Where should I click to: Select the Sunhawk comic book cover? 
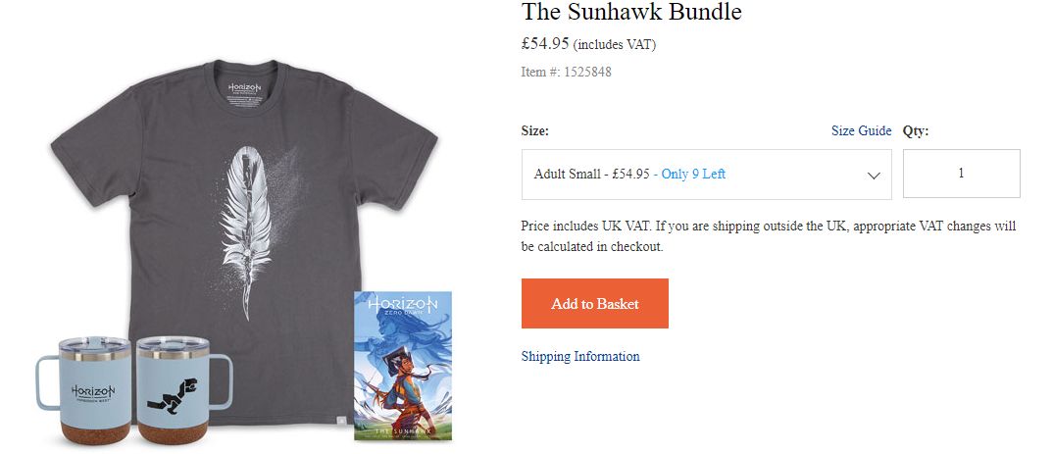point(403,366)
